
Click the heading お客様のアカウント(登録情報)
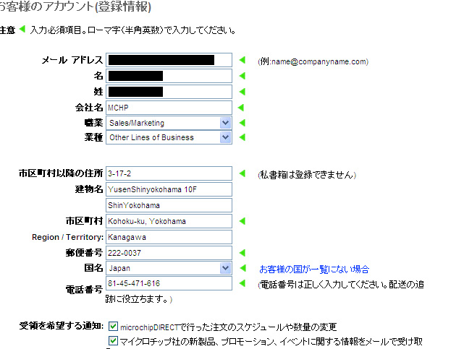coord(75,7)
